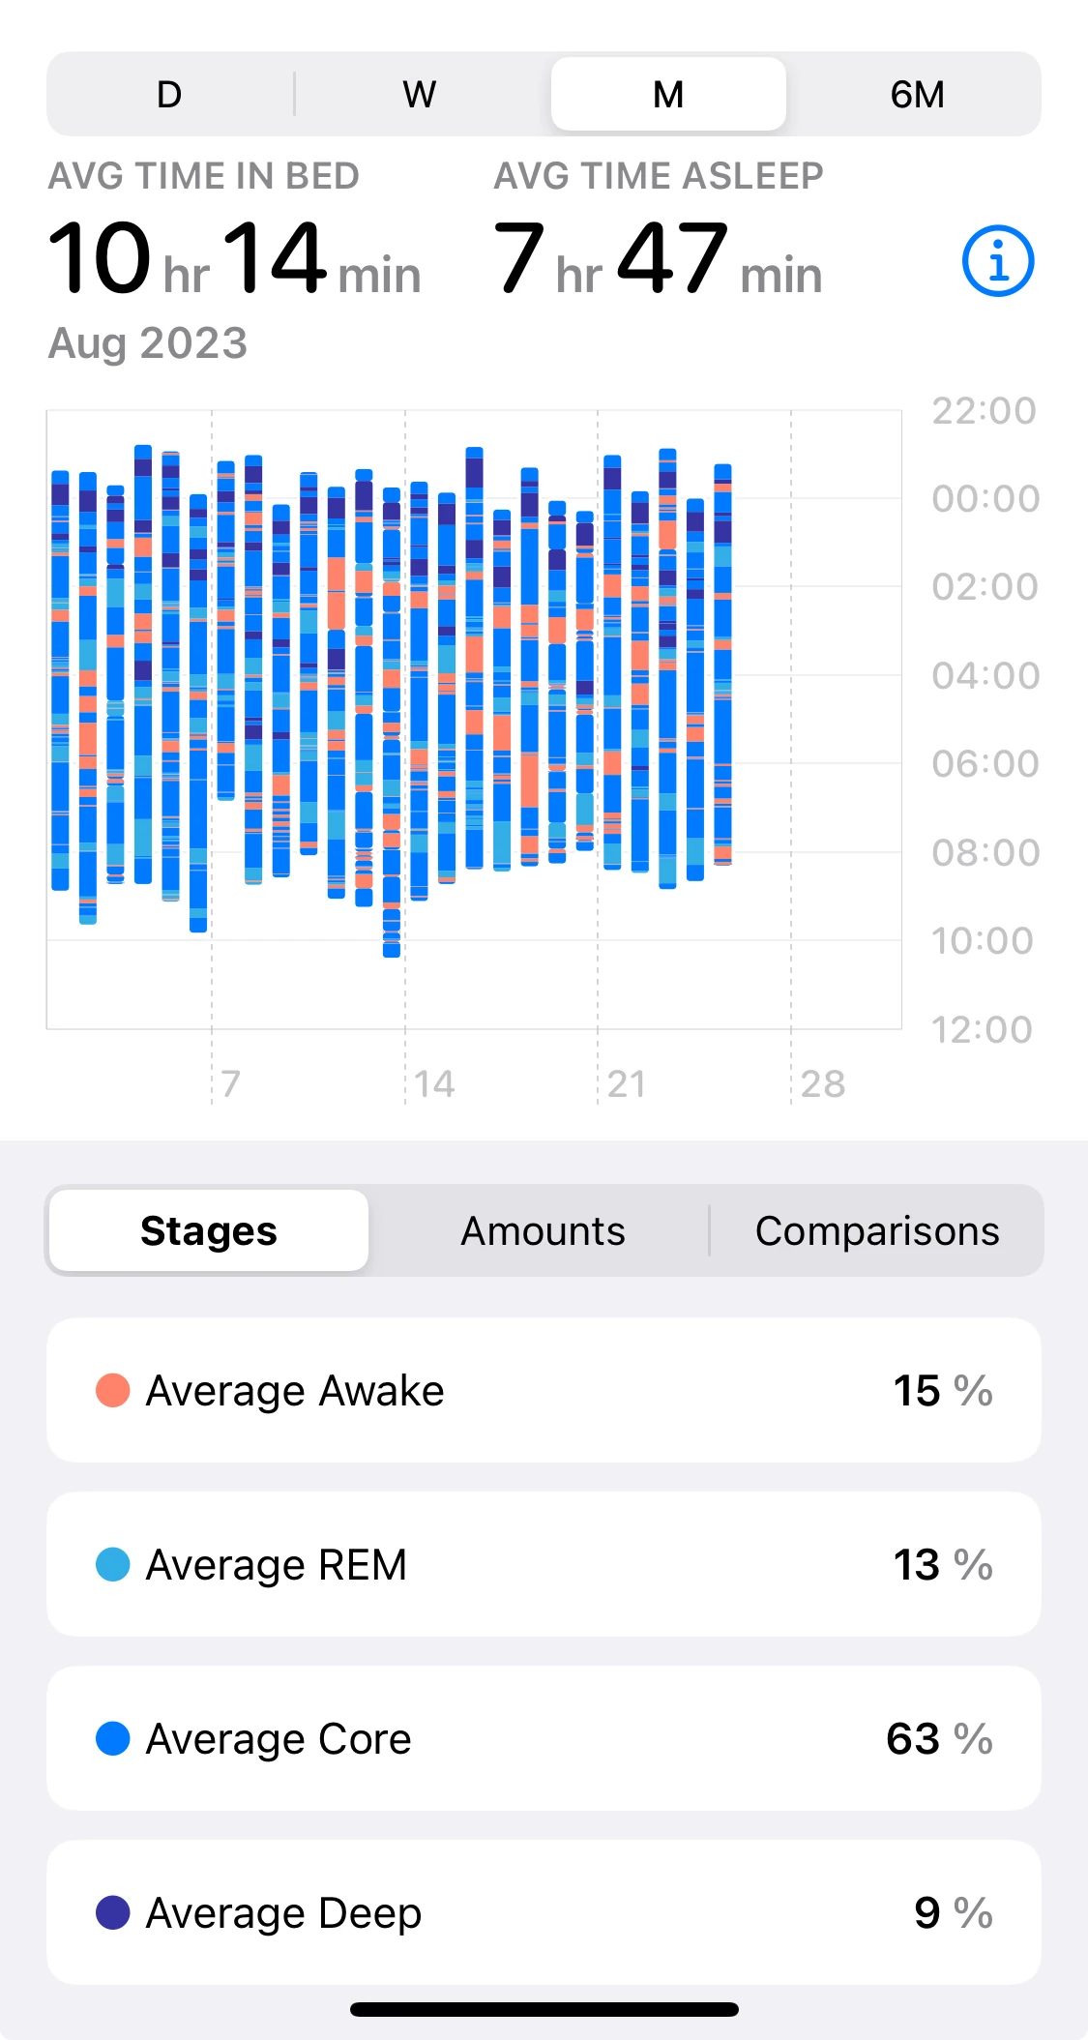
Task: Open the Amounts segment
Action: [543, 1230]
